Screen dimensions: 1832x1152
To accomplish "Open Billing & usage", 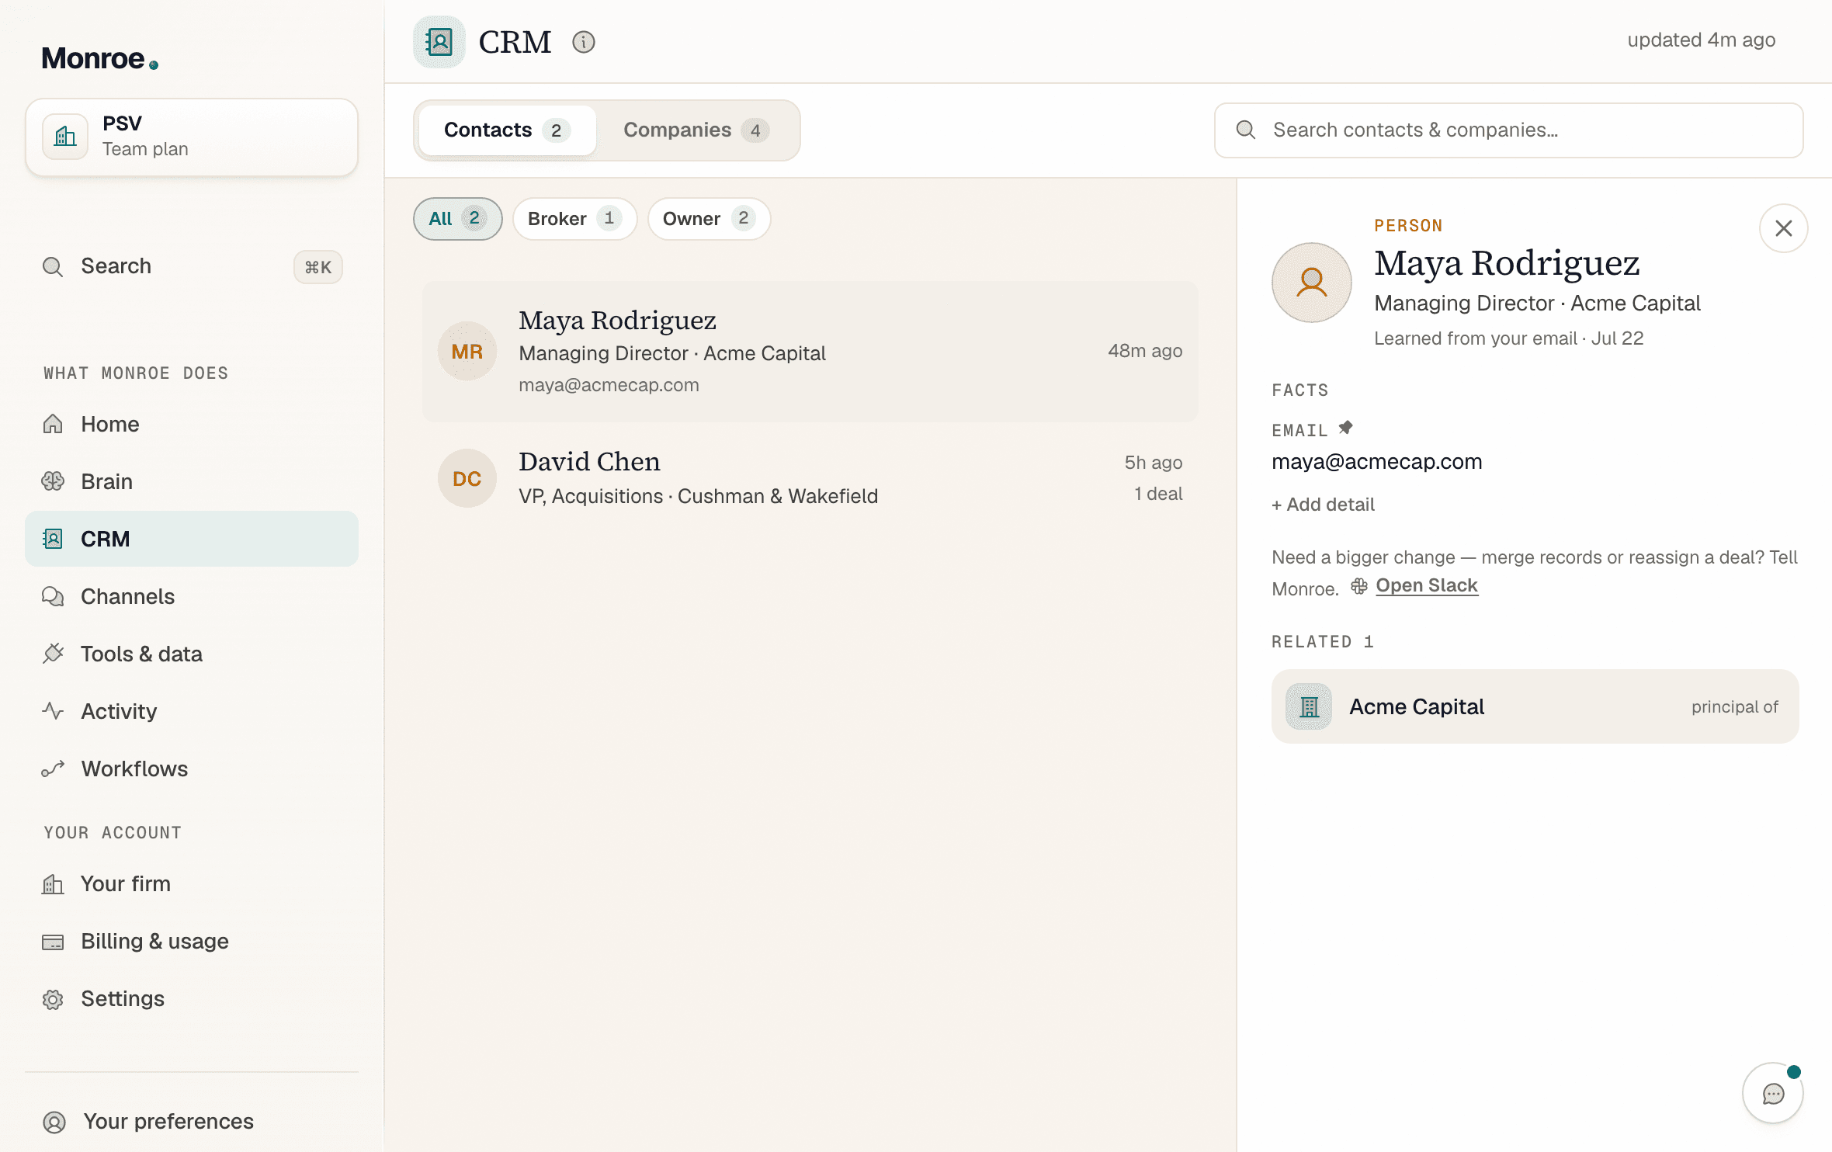I will click(192, 941).
